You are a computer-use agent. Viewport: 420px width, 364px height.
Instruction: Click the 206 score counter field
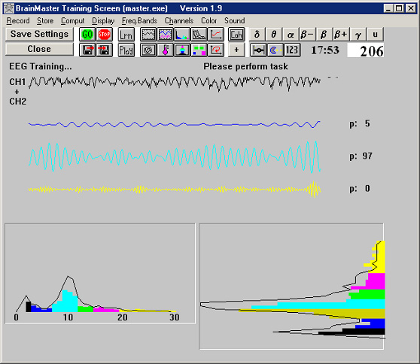(365, 50)
